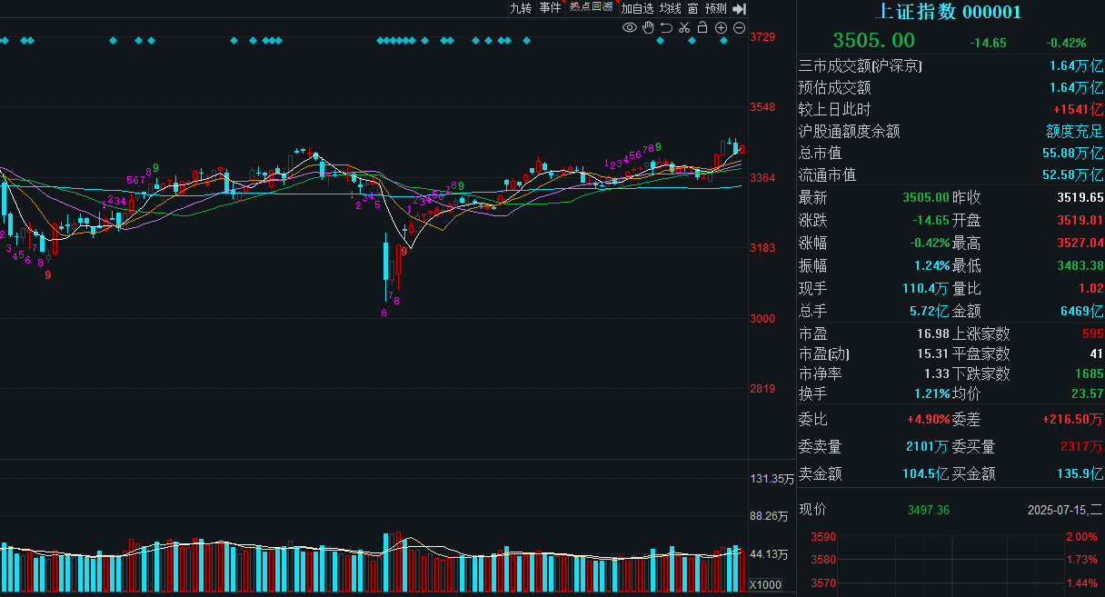The image size is (1105, 597).
Task: Collapse side panel with the arrow-to-bar icon
Action: coord(739,9)
